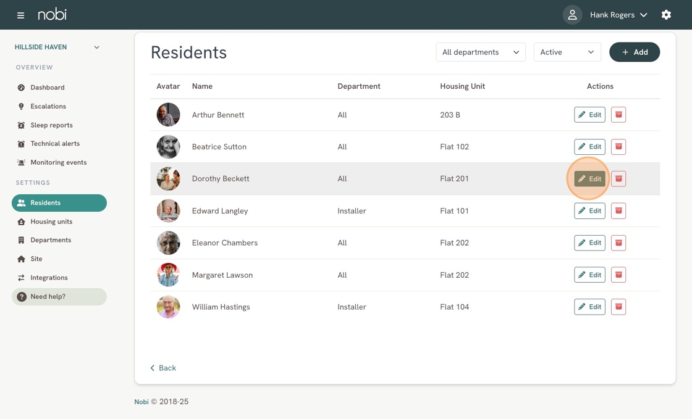Click the user profile avatar icon
Viewport: 692px width, 419px height.
coord(572,15)
